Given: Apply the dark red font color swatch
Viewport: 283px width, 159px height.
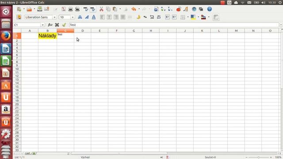Looking at the screenshot, I should [203, 17].
